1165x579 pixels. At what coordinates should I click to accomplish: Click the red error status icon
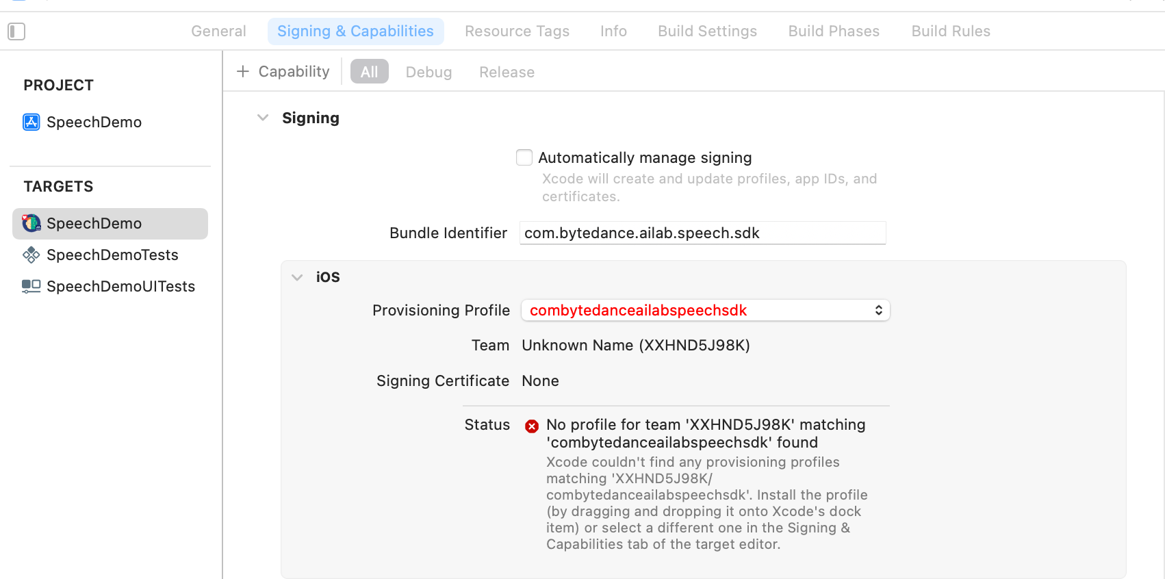[x=532, y=426]
